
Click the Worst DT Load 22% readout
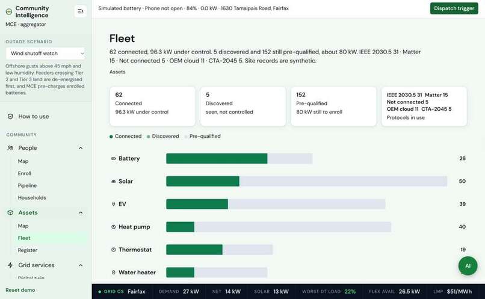(x=329, y=292)
